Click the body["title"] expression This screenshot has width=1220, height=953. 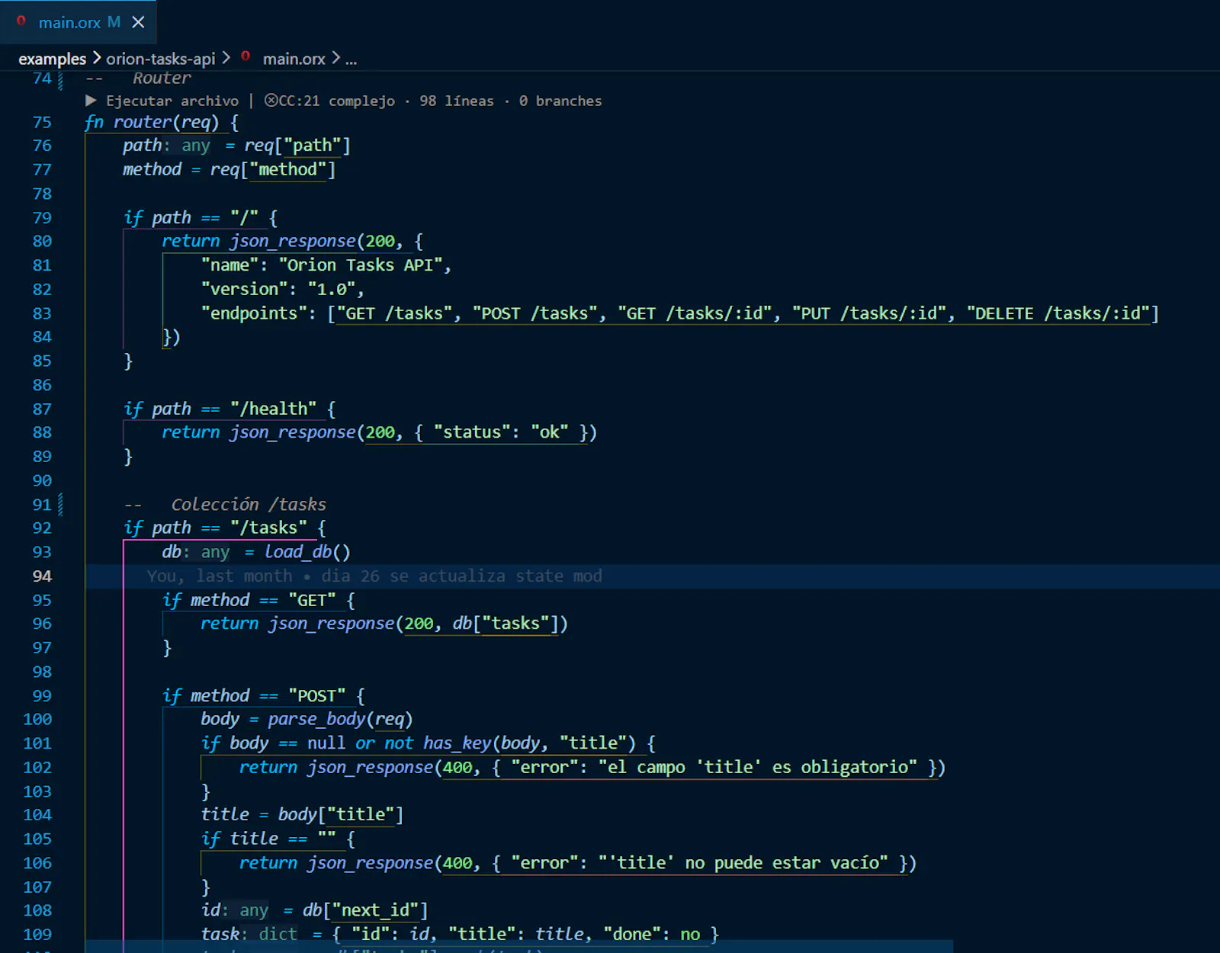[x=340, y=814]
